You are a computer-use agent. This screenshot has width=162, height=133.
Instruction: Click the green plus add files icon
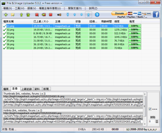pos(6,15)
